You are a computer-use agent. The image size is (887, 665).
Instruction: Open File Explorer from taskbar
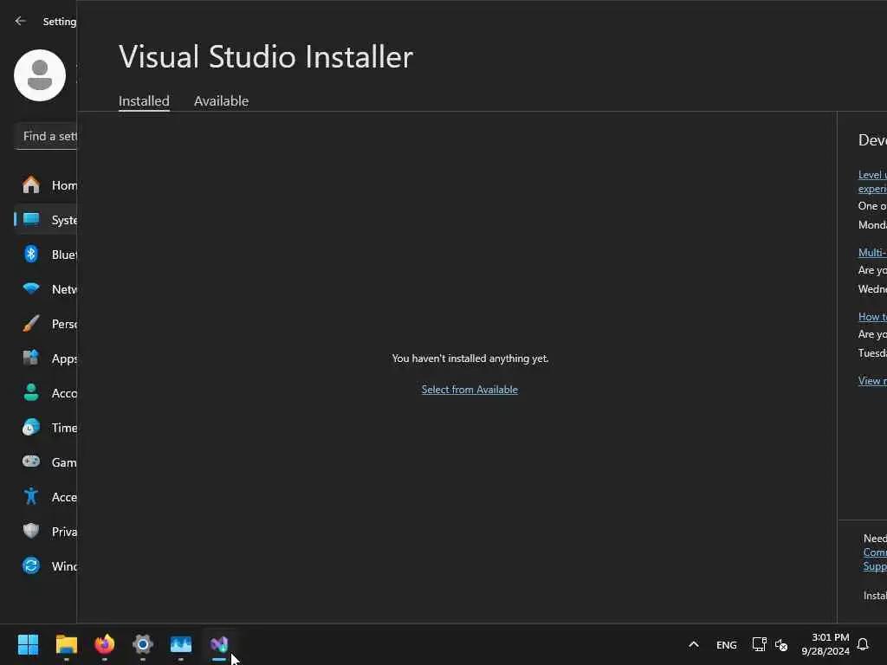(66, 644)
